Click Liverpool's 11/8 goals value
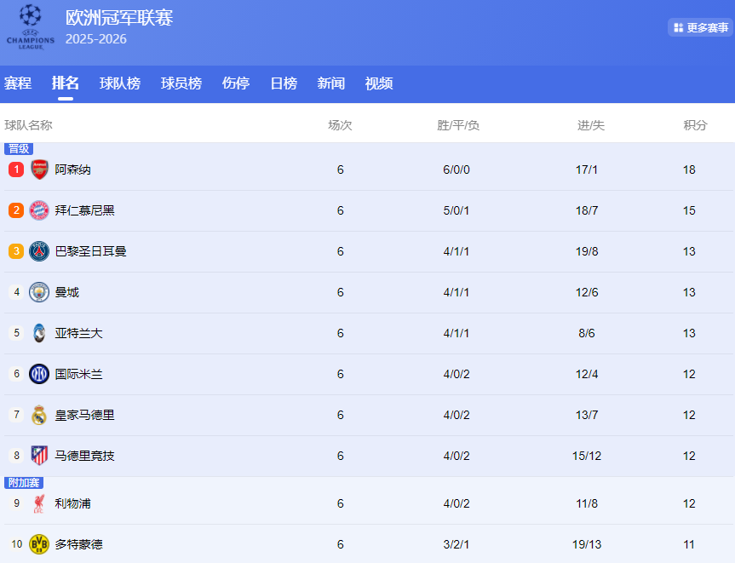 point(587,503)
